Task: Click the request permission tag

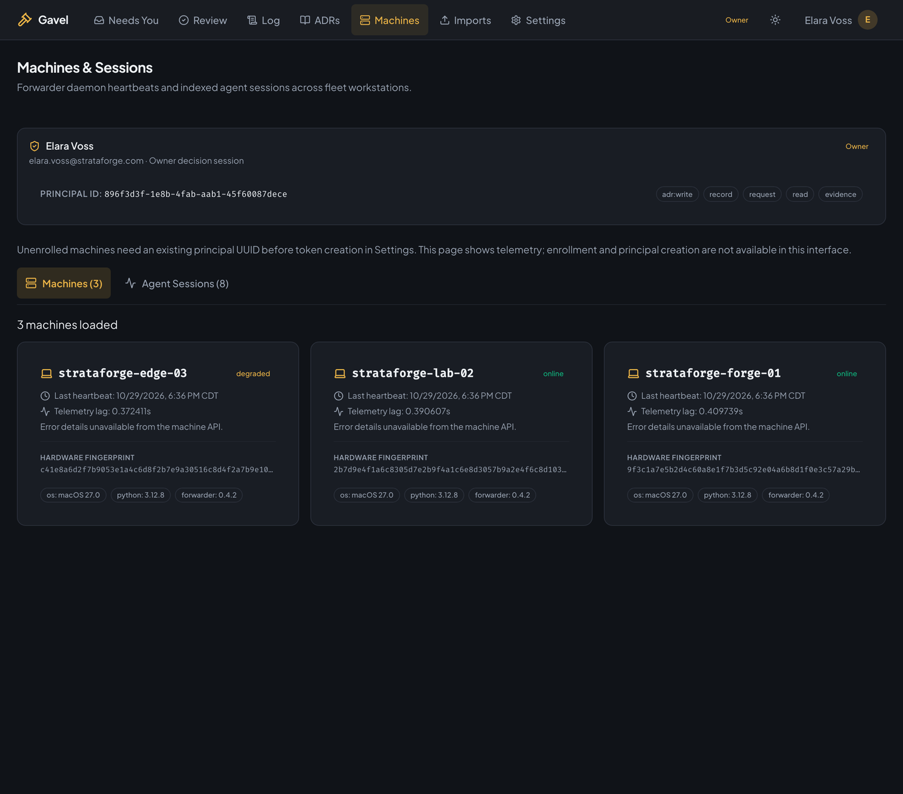Action: (x=762, y=194)
